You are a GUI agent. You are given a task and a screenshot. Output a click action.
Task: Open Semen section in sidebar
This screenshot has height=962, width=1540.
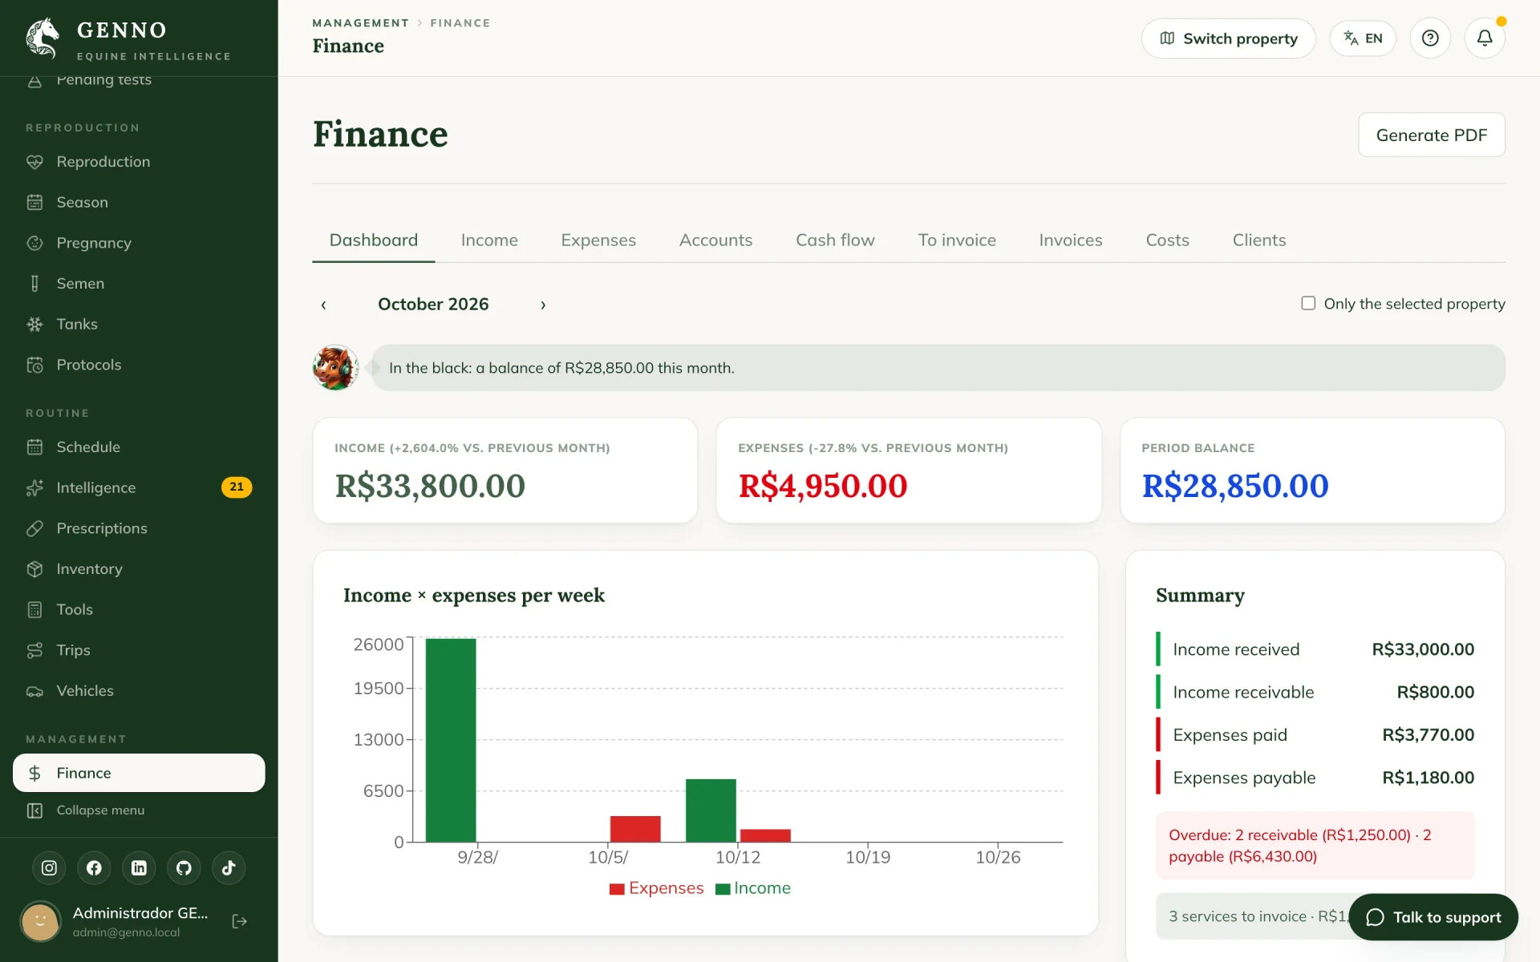pos(139,284)
